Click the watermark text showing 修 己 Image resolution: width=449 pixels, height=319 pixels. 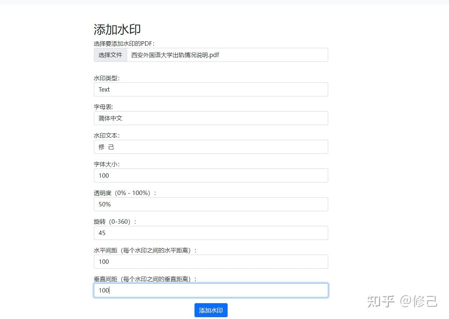click(211, 147)
